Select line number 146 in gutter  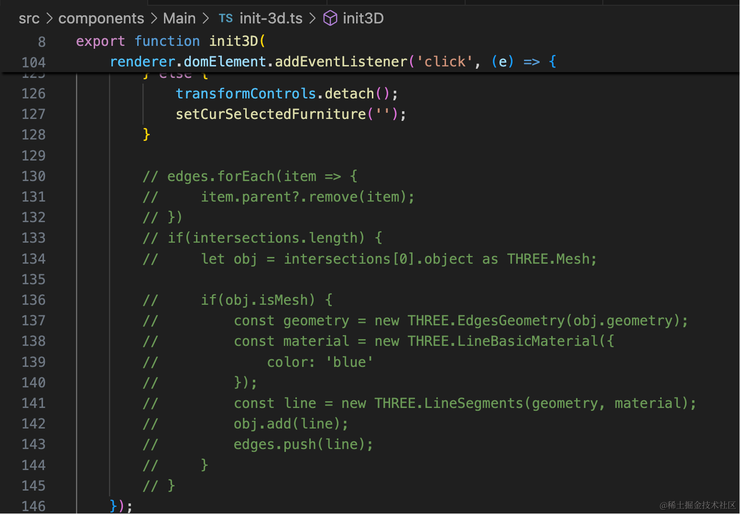(33, 506)
